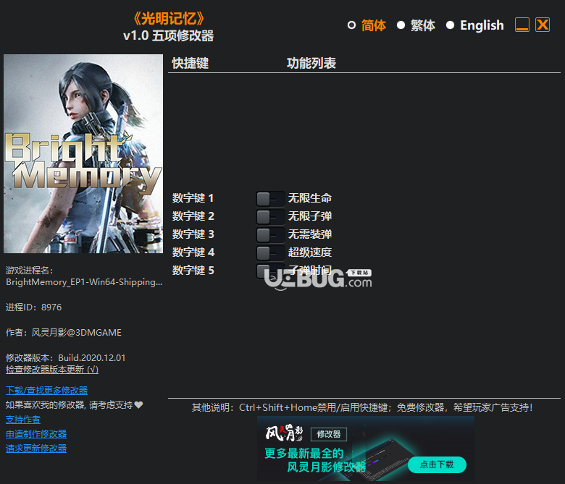565x484 pixels.
Task: Open 请求更新修改器 link
Action: [36, 449]
